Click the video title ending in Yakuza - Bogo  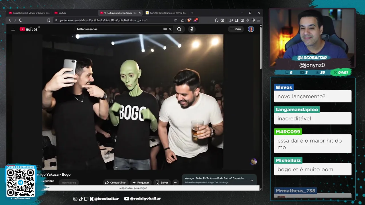point(54,175)
